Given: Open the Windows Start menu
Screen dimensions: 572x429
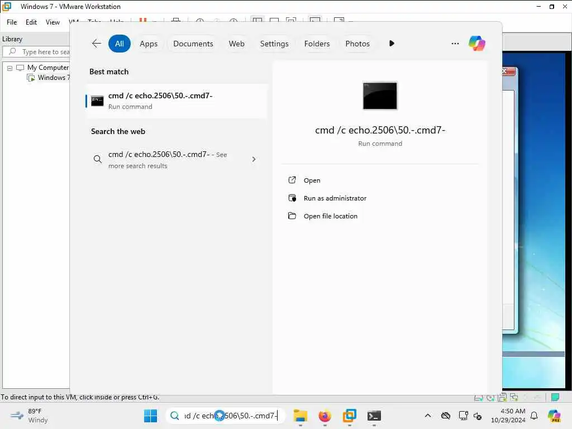Looking at the screenshot, I should pyautogui.click(x=150, y=416).
